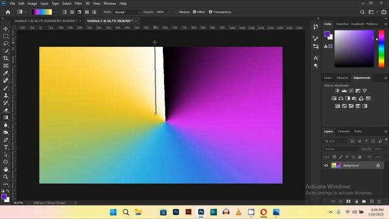Hide the Background layer visibility eye
The image size is (389, 219).
coord(326,165)
